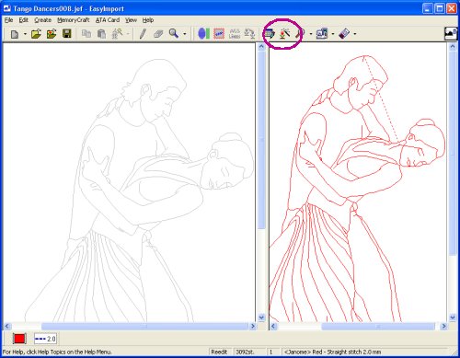This screenshot has height=358, width=460.
Task: Click the New document icon
Action: pyautogui.click(x=15, y=34)
